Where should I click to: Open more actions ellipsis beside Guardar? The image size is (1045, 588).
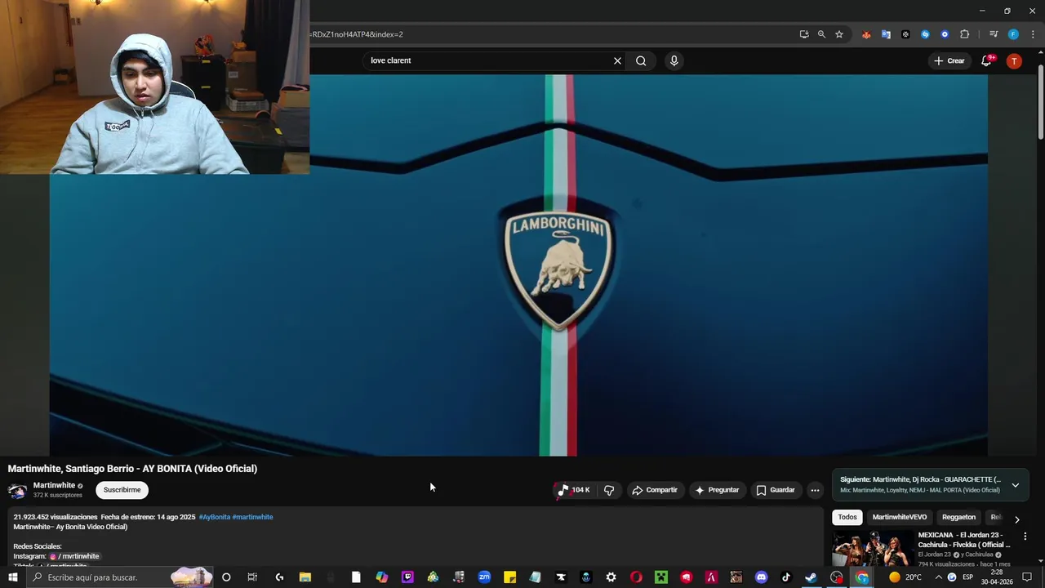pos(815,490)
